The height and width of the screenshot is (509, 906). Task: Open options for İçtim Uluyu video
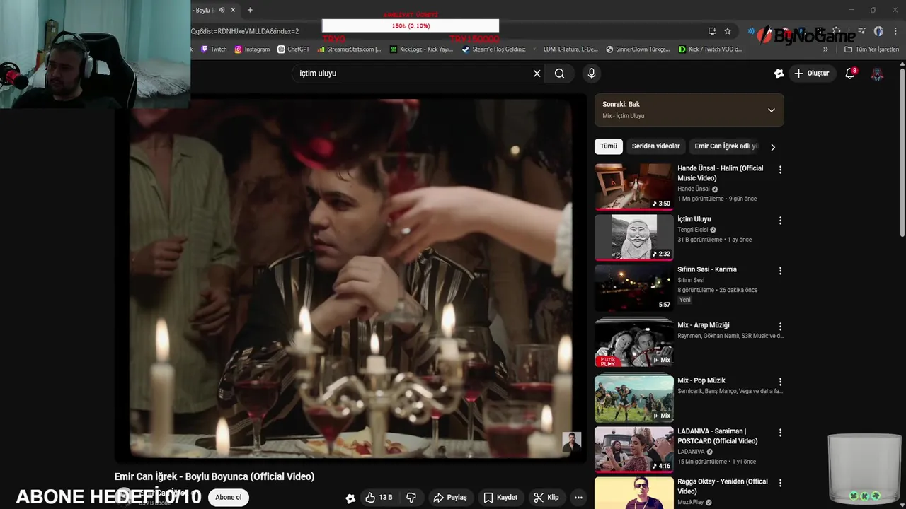(781, 221)
